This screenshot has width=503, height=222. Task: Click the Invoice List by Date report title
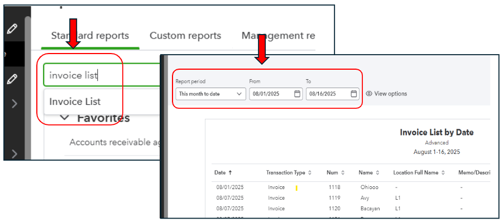[x=437, y=132]
